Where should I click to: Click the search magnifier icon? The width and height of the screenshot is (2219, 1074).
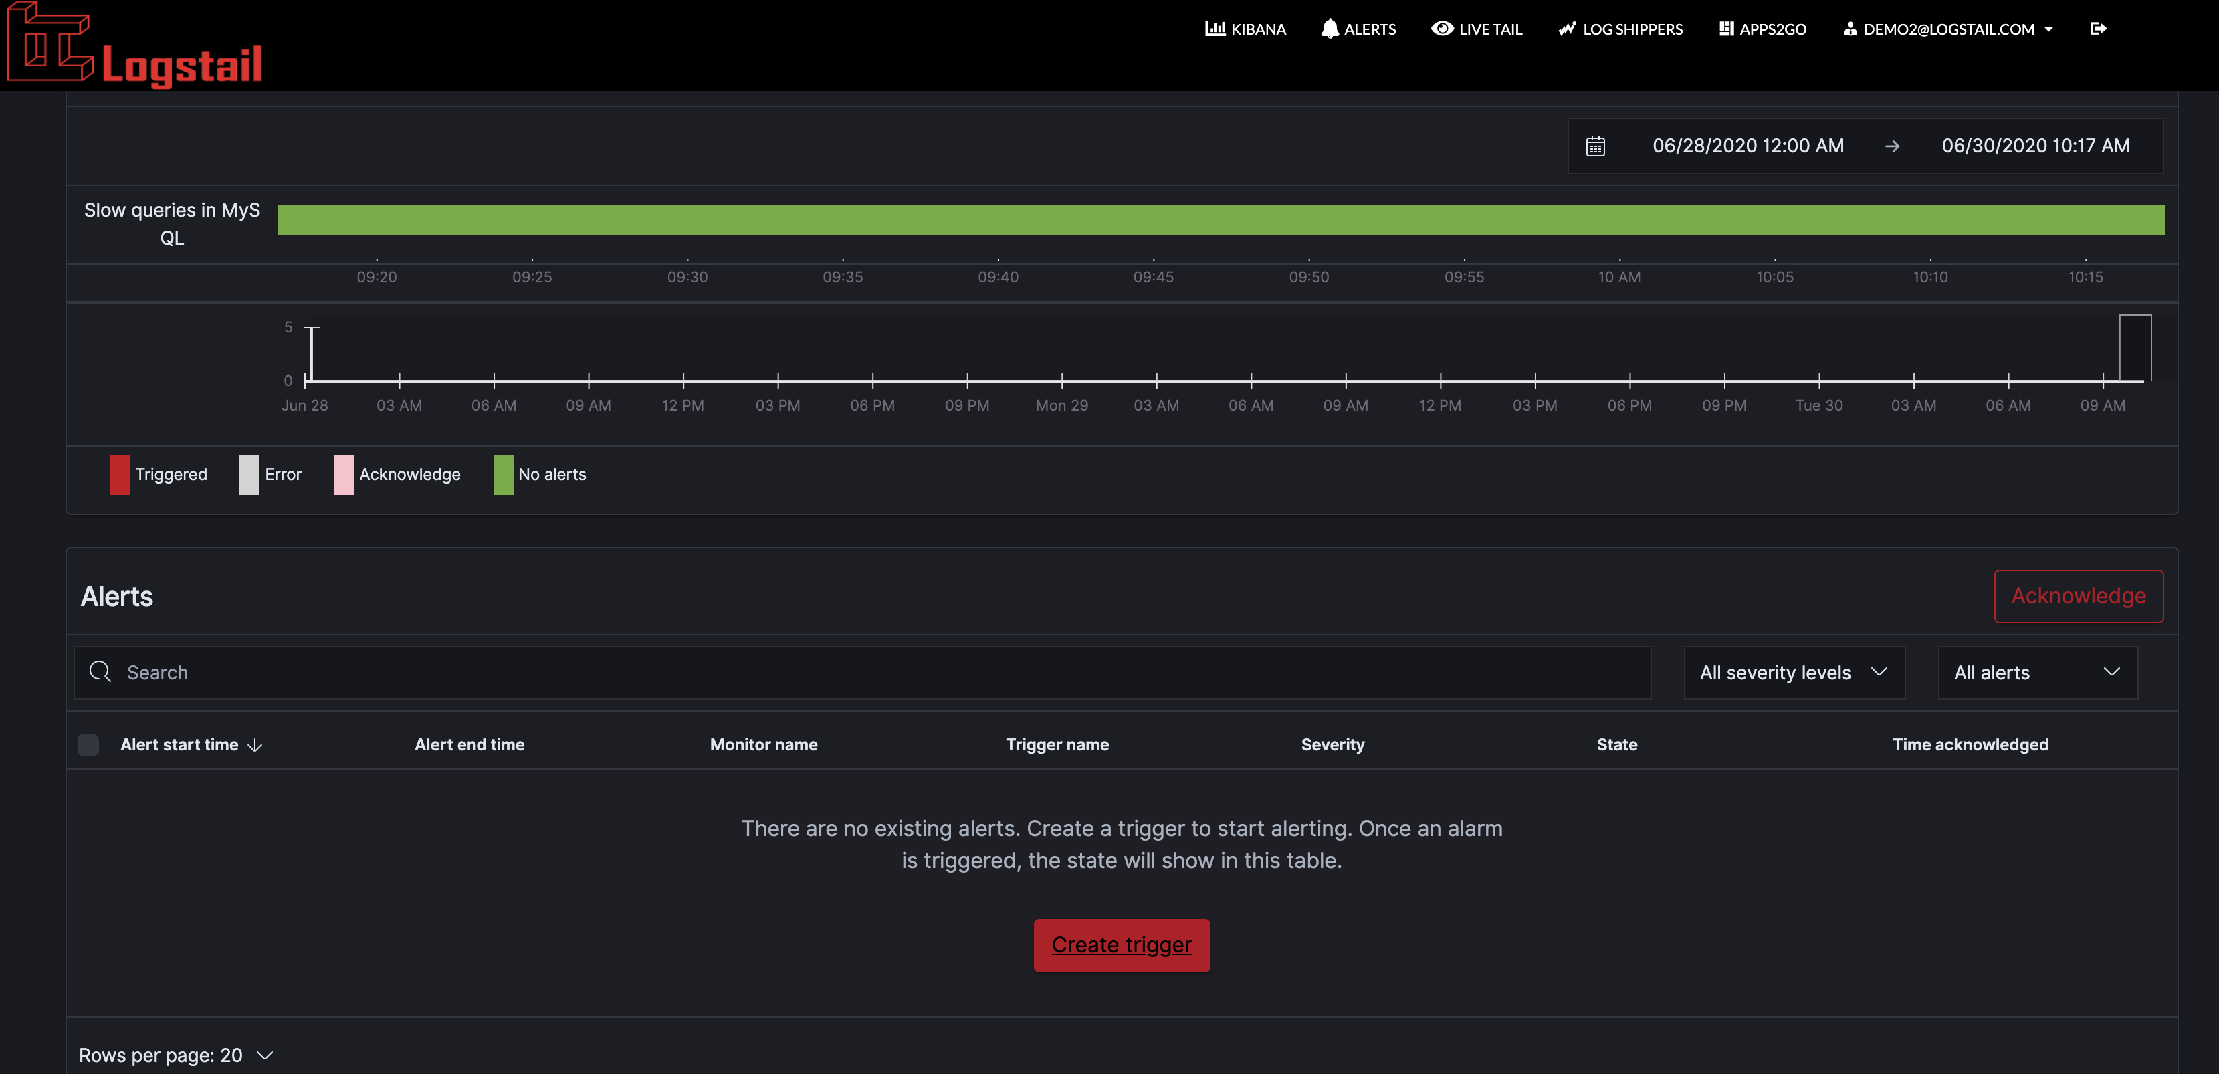[100, 672]
